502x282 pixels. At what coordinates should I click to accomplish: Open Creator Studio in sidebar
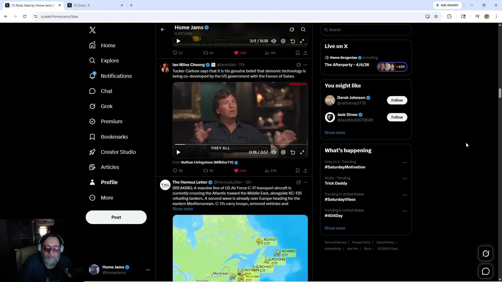[113, 152]
